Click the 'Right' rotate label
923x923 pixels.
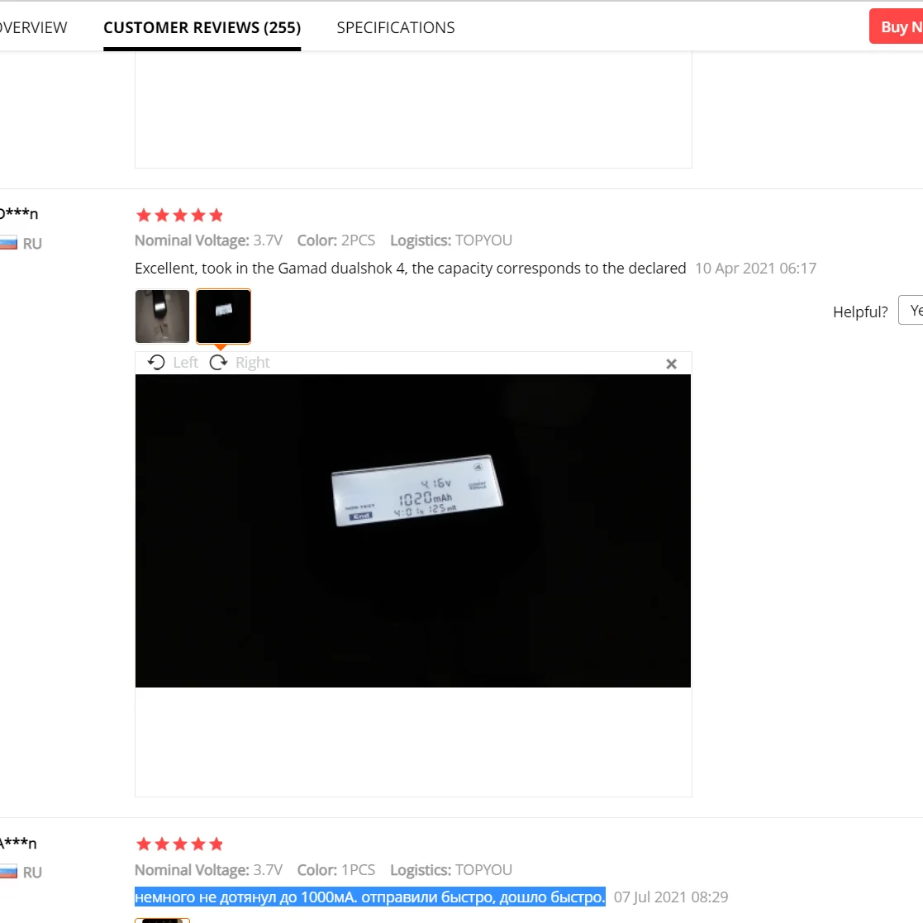coord(253,363)
